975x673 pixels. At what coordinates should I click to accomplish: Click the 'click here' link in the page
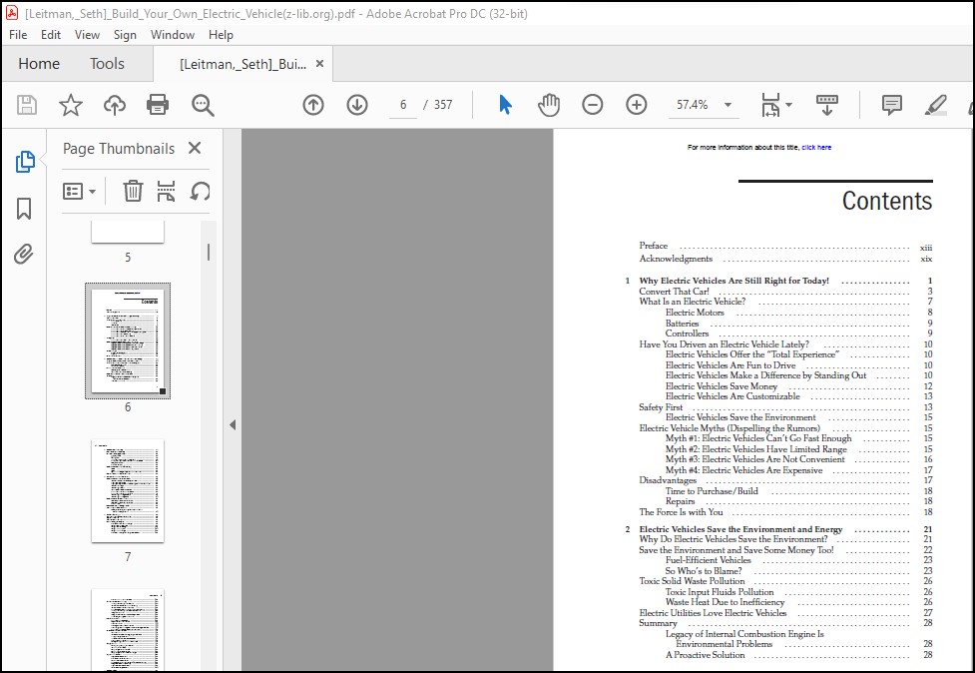[x=816, y=148]
